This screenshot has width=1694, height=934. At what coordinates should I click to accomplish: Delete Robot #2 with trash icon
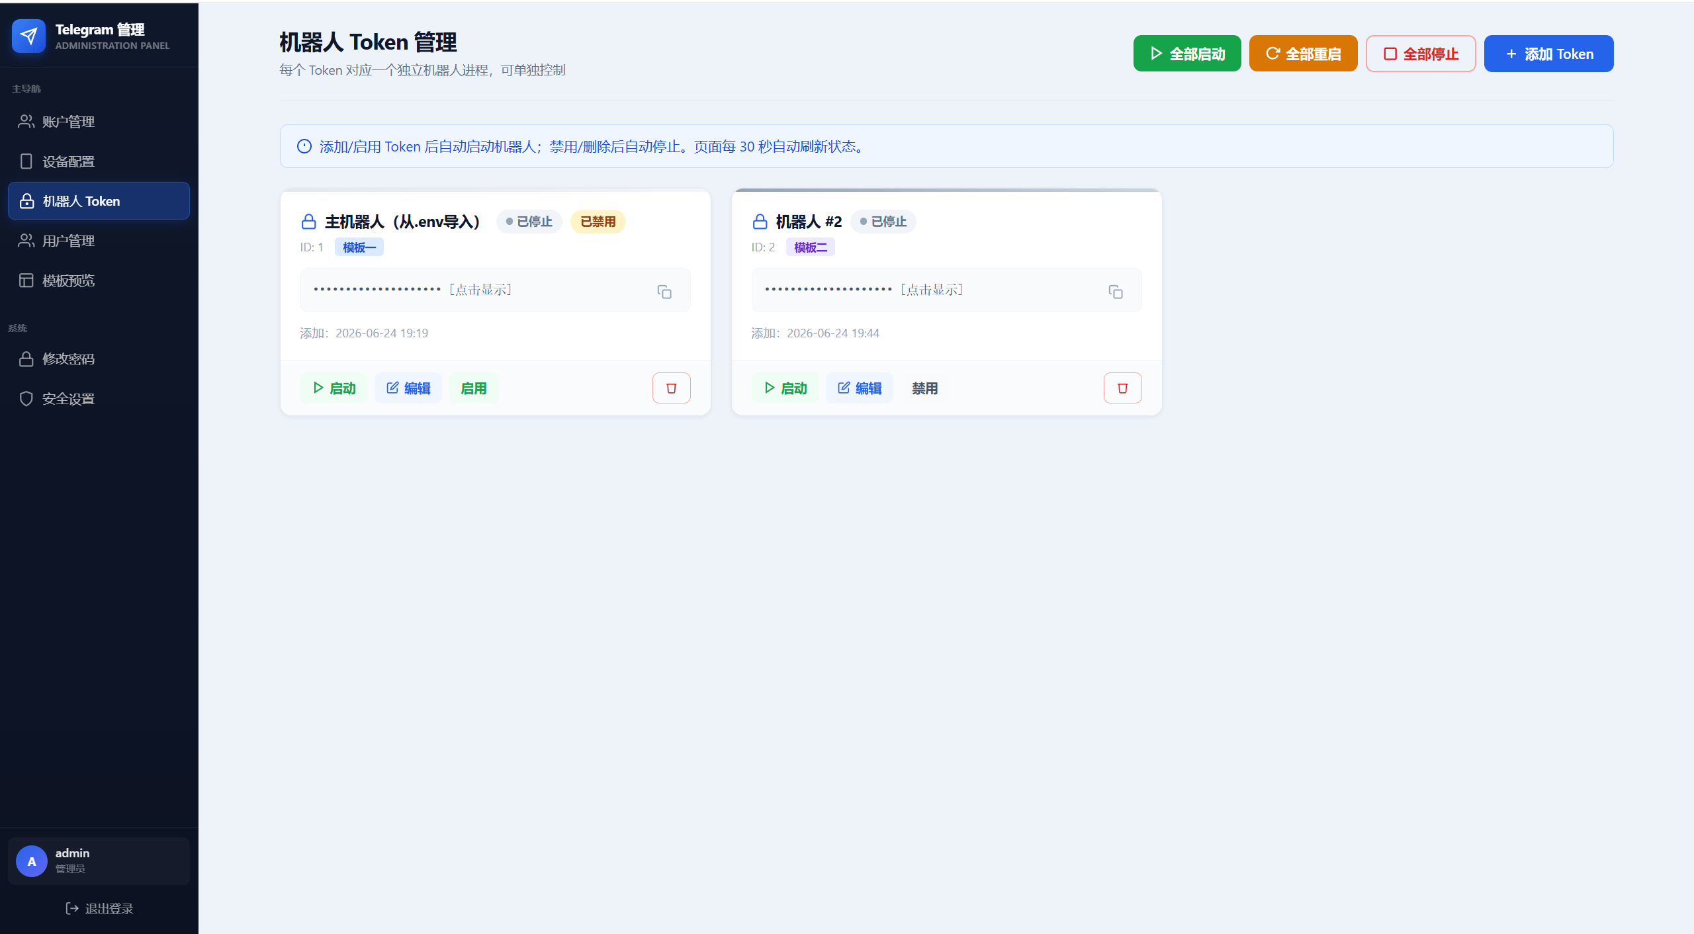coord(1122,388)
